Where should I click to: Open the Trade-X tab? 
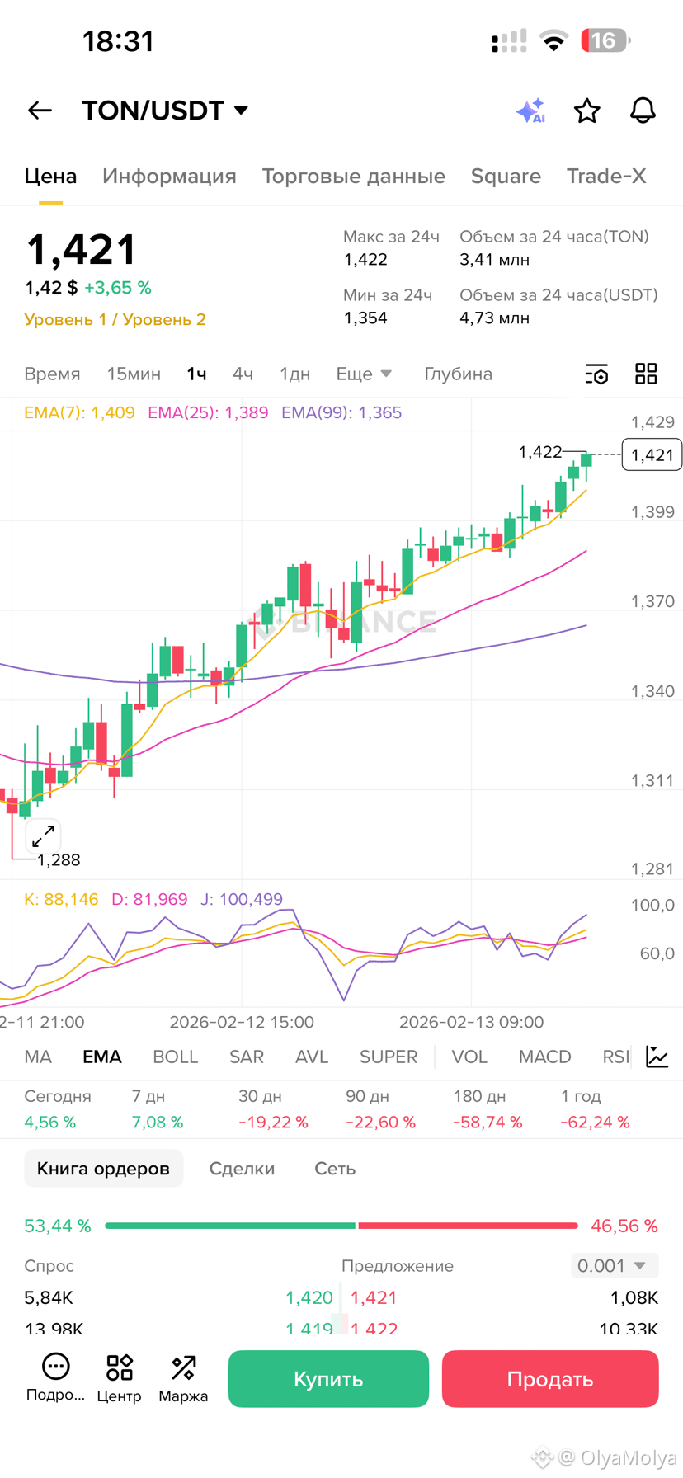[606, 176]
